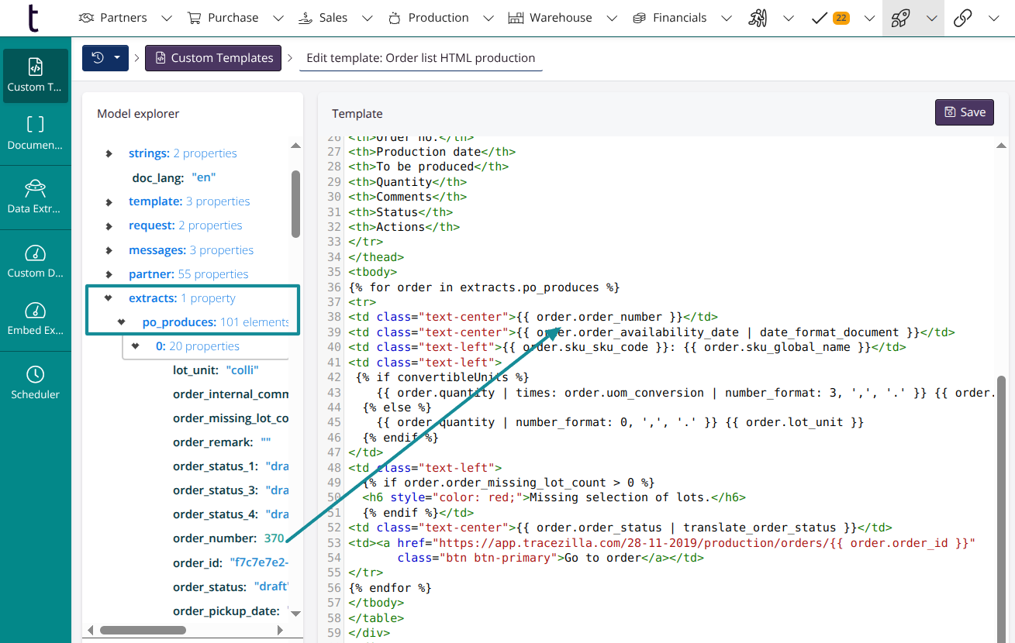This screenshot has width=1015, height=643.
Task: Select the order_id property
Action: click(x=230, y=562)
